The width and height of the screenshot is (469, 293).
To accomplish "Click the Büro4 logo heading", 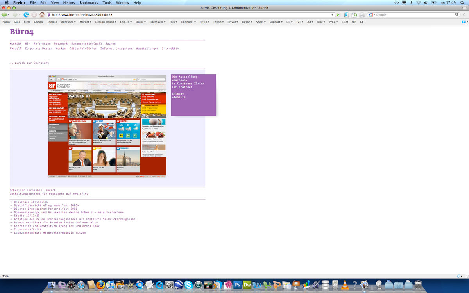I will [x=21, y=32].
